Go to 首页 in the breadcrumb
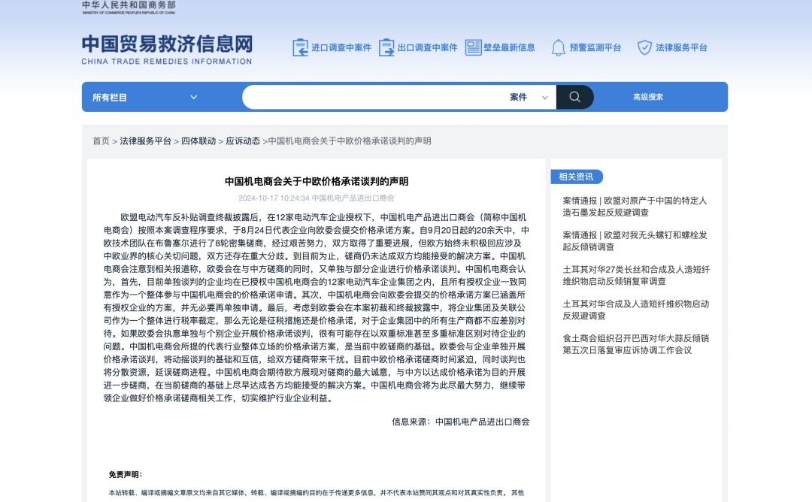This screenshot has width=812, height=502. click(101, 141)
